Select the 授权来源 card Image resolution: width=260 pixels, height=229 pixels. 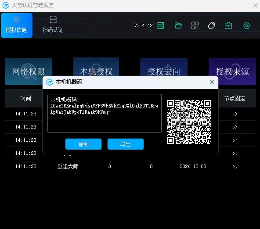pyautogui.click(x=232, y=72)
